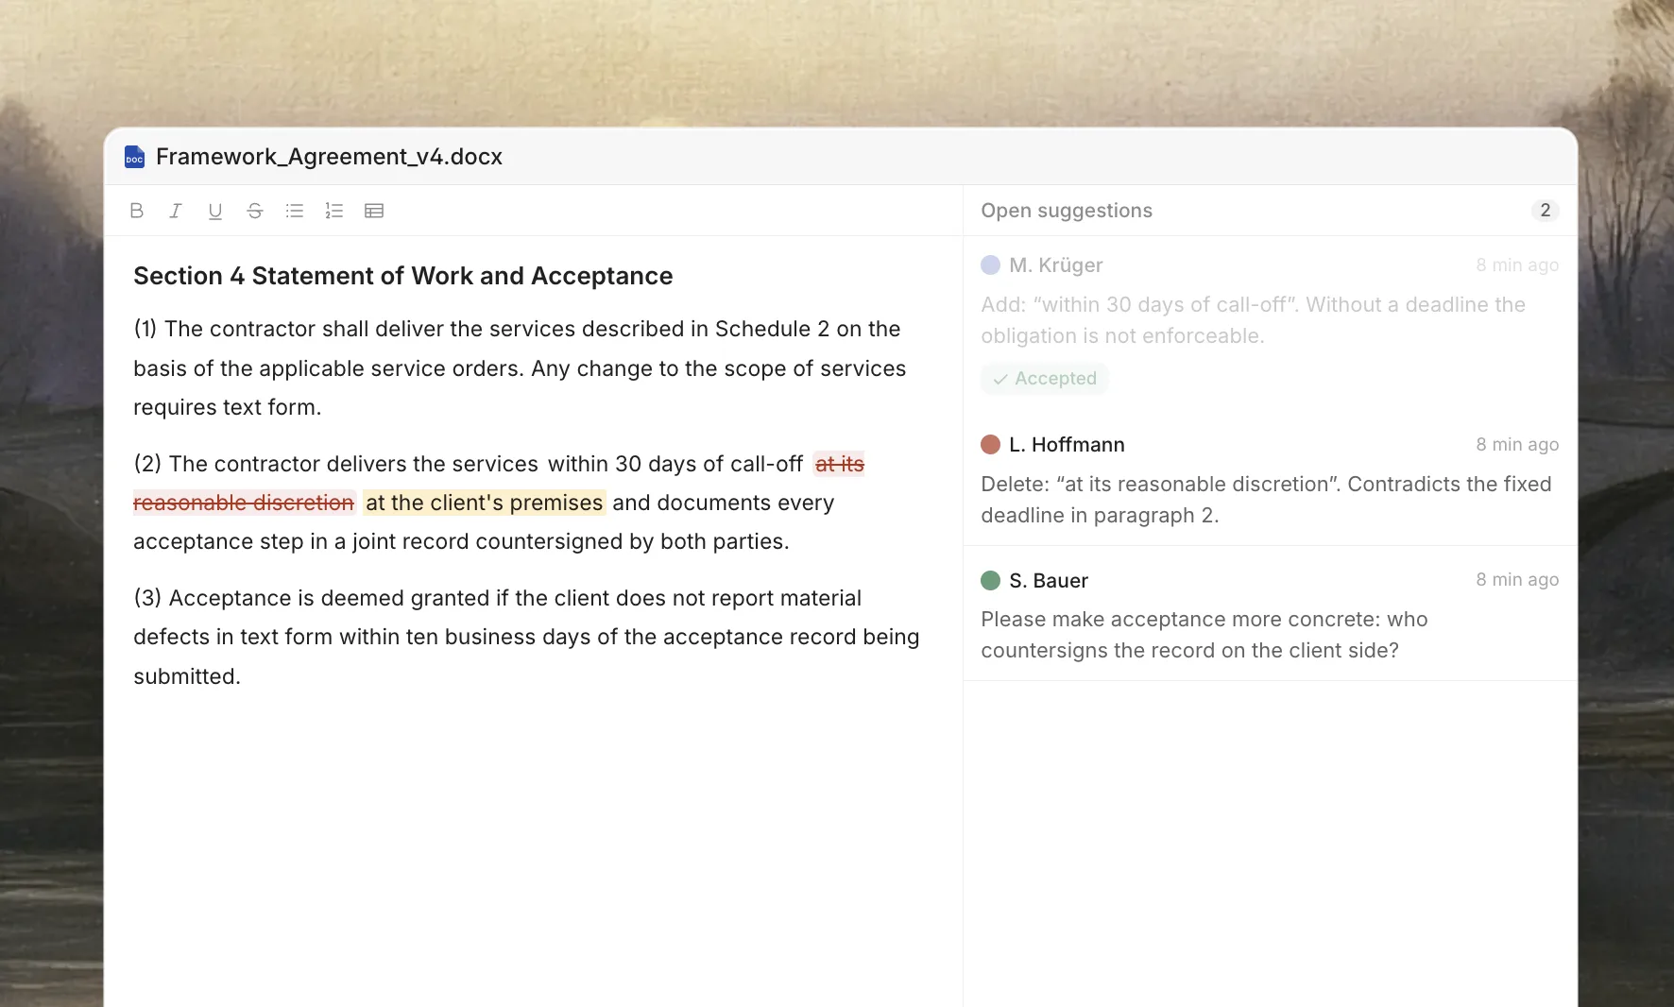Click the Section 4 heading

(x=403, y=276)
